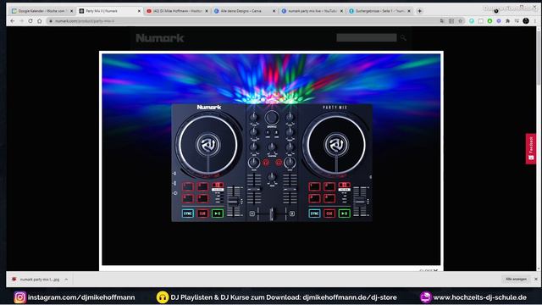Open the Chrome profile avatar
Viewport: 542px width, 305px height.
526,21
